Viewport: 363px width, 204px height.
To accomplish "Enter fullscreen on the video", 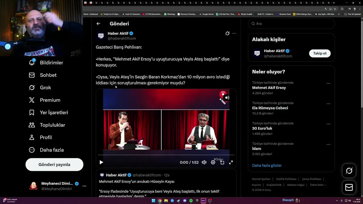I will coord(231,162).
